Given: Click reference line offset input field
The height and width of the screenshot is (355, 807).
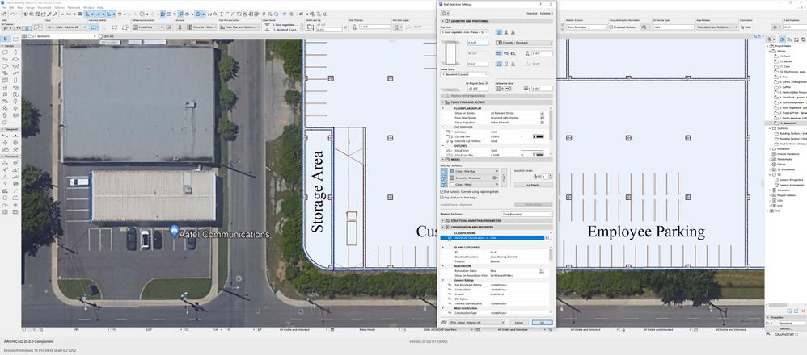Looking at the screenshot, I should pos(543,89).
